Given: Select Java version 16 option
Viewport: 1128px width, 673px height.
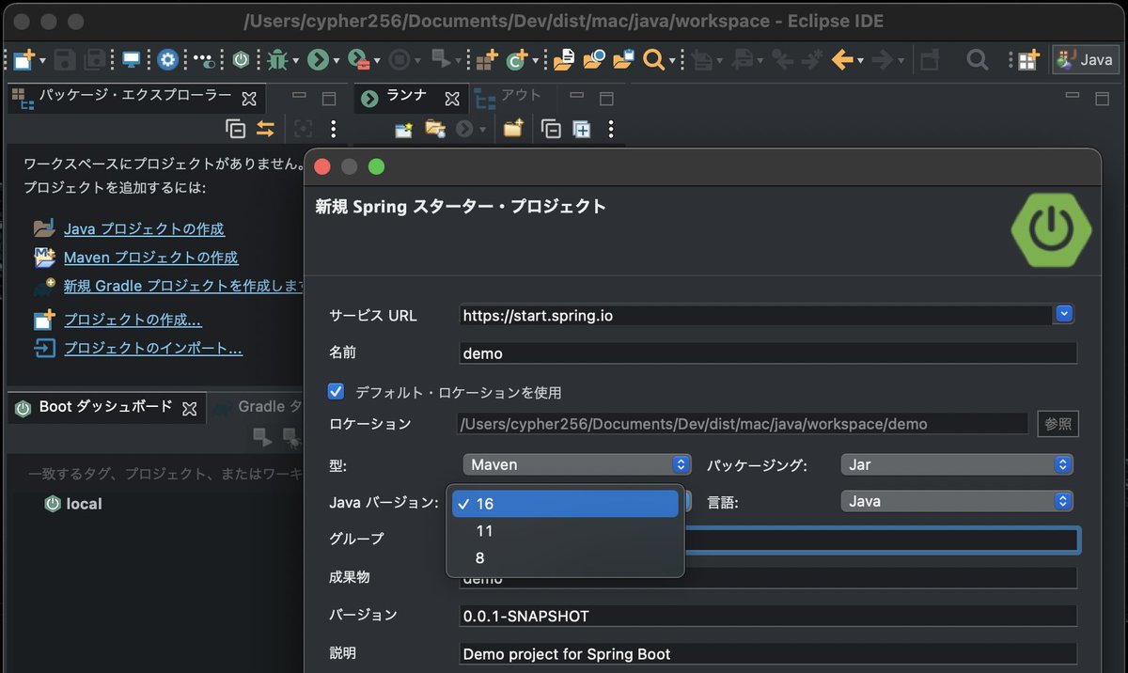Looking at the screenshot, I should (564, 504).
